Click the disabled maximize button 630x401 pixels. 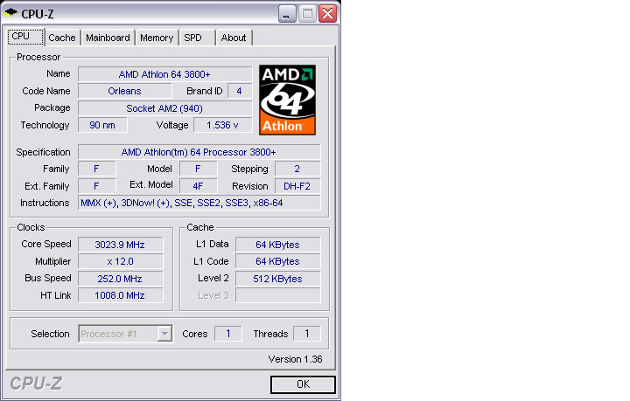click(307, 14)
